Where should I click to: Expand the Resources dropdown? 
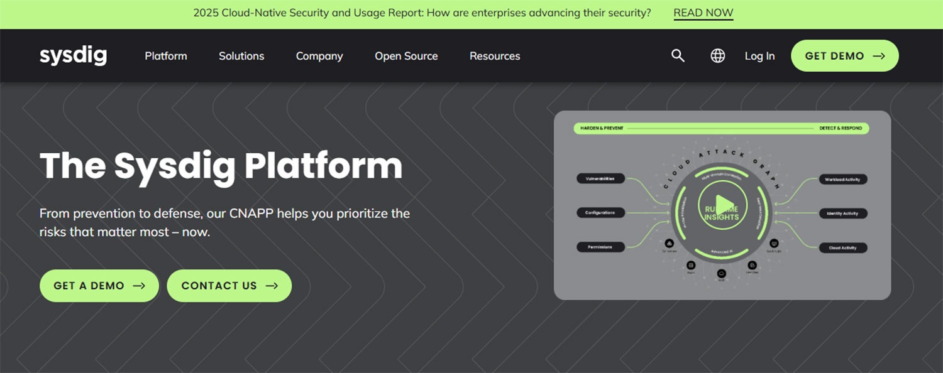[495, 55]
